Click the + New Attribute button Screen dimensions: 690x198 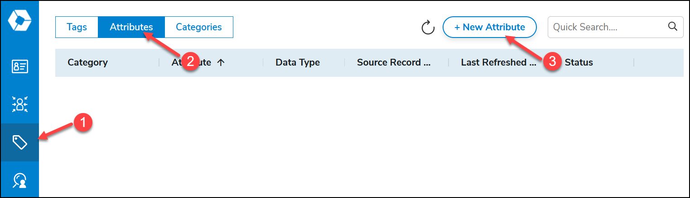490,27
